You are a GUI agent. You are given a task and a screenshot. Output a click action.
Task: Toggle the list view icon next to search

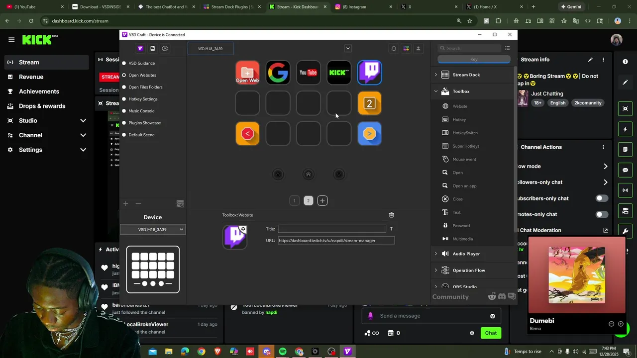(x=507, y=48)
